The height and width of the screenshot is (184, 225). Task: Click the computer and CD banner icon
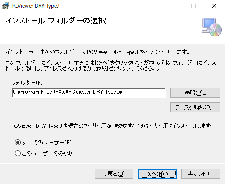[211, 27]
